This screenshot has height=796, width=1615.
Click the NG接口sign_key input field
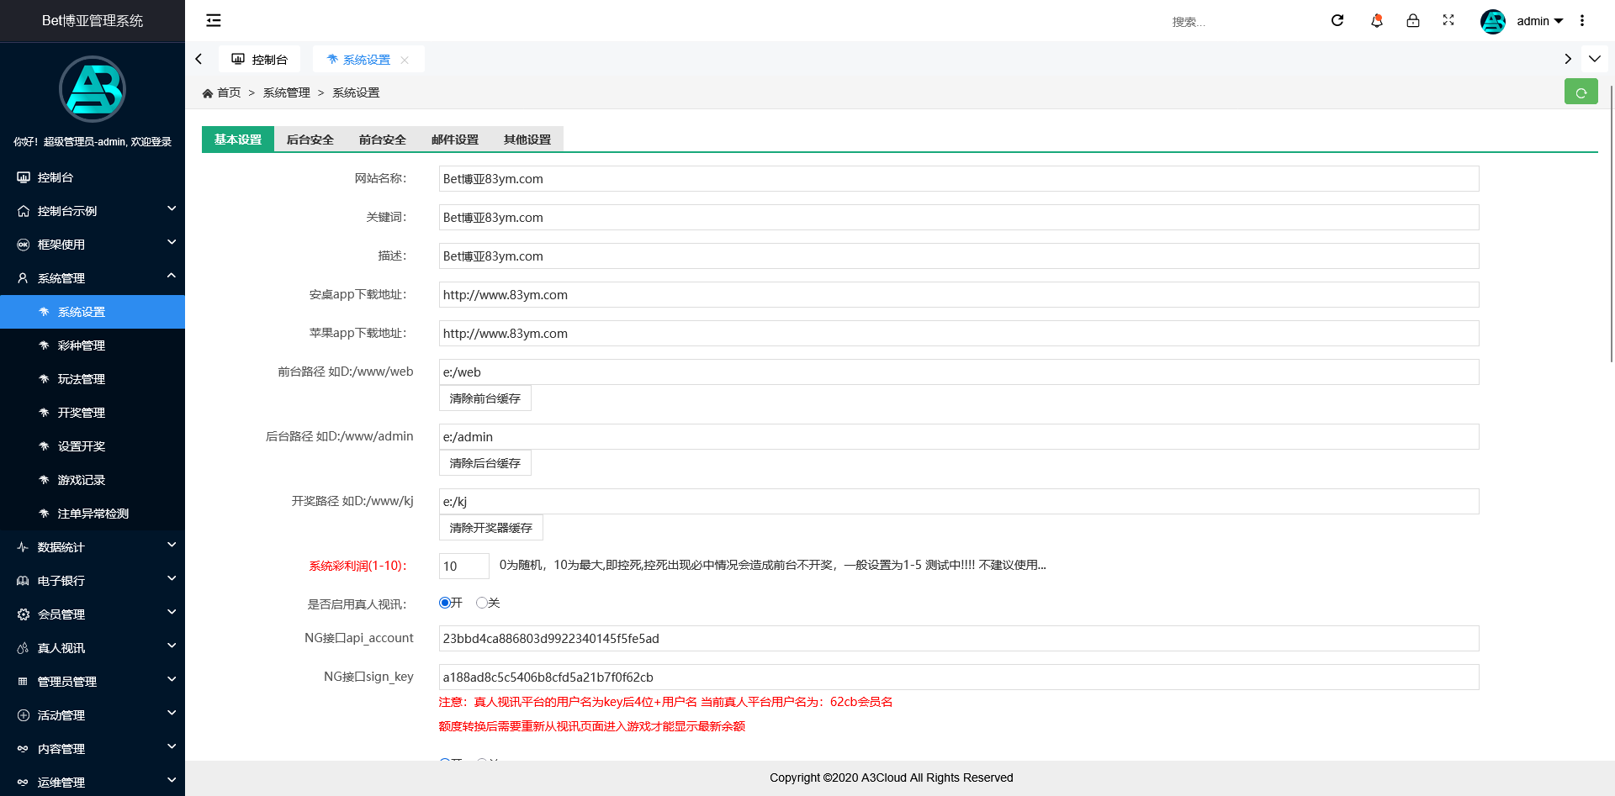(959, 677)
